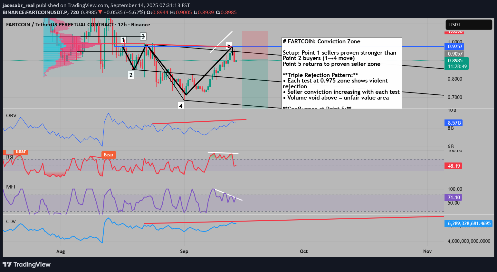497x272 pixels.
Task: Click the 0.8000 price axis level
Action: click(455, 79)
